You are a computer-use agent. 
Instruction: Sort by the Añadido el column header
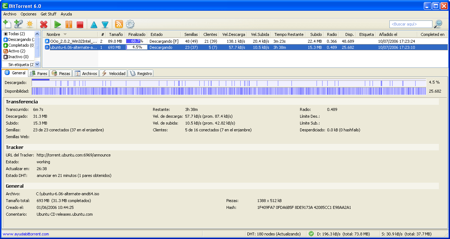pos(396,34)
